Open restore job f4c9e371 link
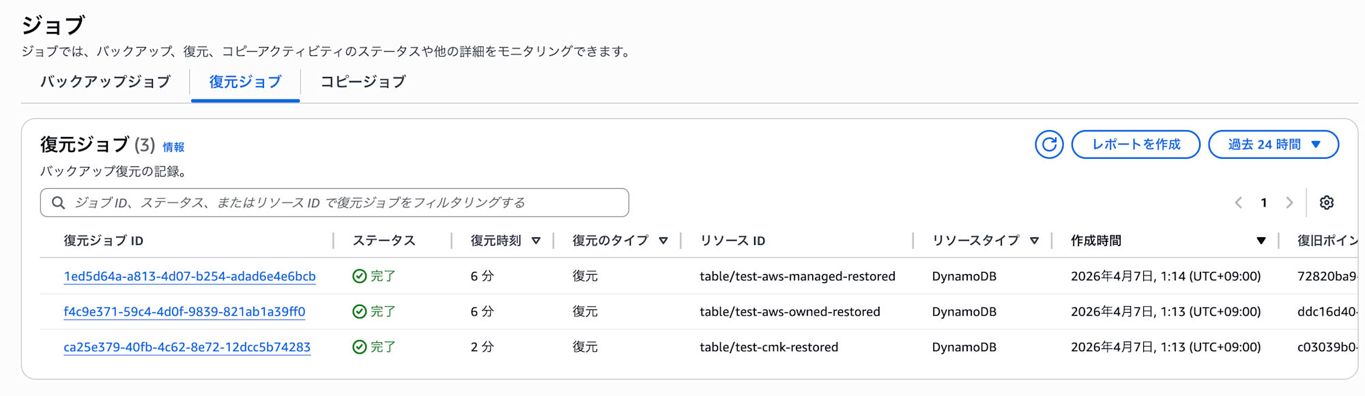This screenshot has width=1365, height=396. click(184, 311)
